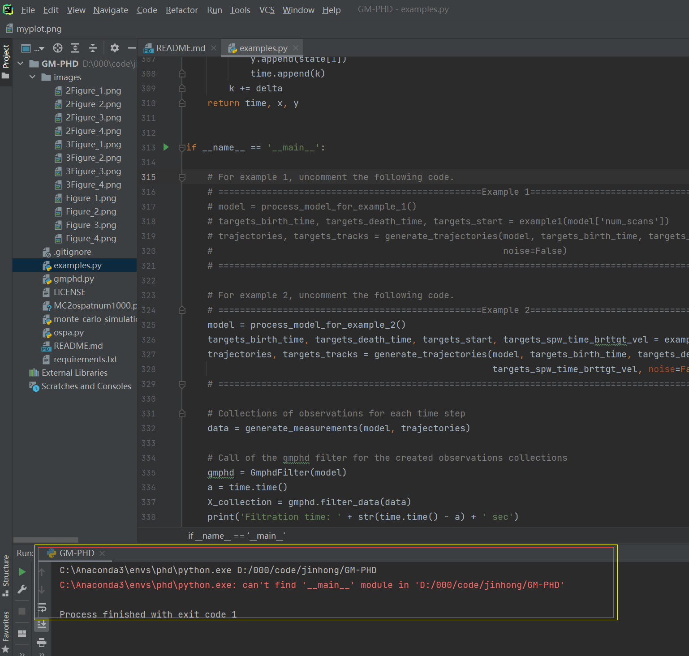
Task: Open run configuration wrench settings
Action: pyautogui.click(x=22, y=590)
